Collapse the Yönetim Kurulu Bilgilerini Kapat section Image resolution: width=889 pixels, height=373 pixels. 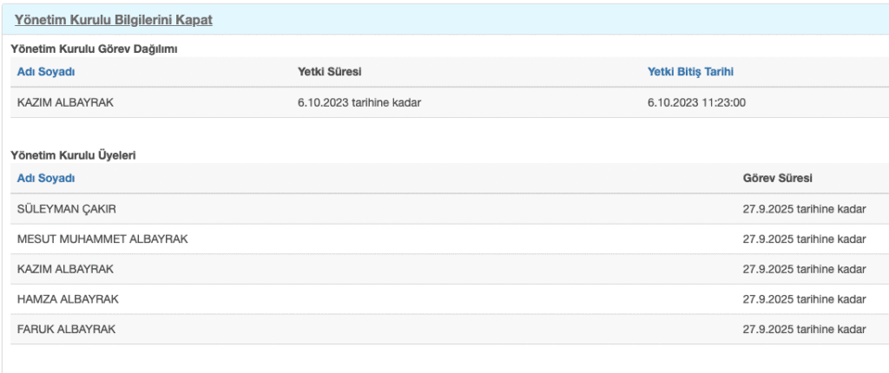(114, 20)
